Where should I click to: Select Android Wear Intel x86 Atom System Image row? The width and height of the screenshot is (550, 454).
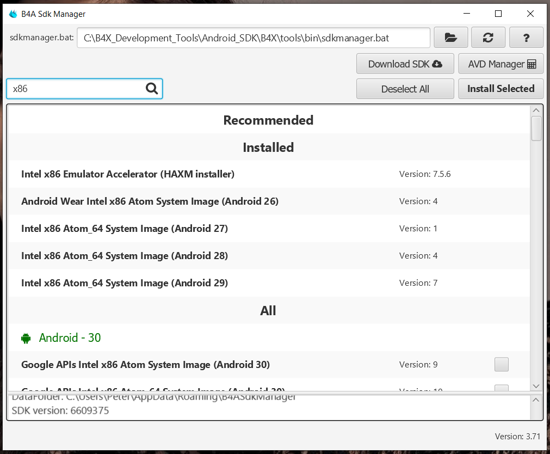tap(269, 201)
